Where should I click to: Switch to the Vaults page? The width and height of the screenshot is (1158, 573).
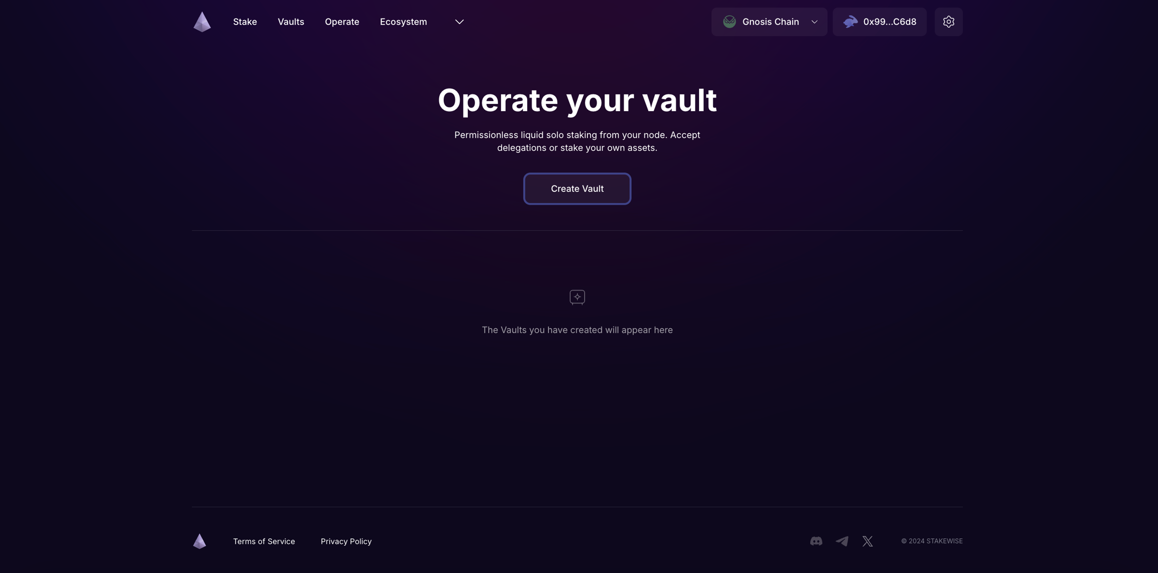[x=291, y=22]
